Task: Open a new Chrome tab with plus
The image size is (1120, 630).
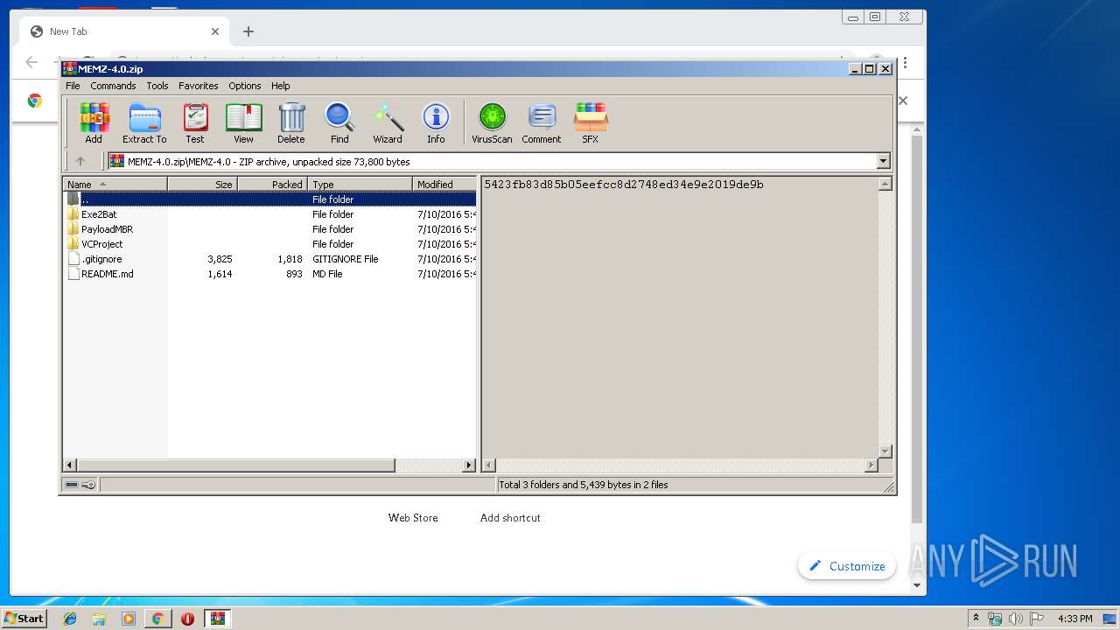Action: pyautogui.click(x=248, y=31)
